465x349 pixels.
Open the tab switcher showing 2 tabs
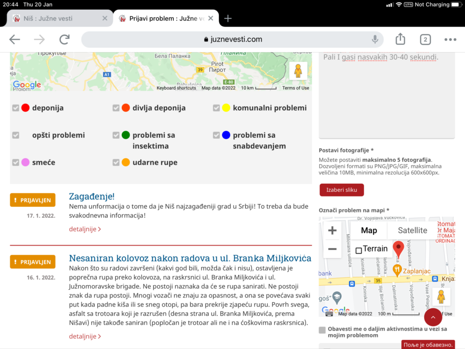425,39
